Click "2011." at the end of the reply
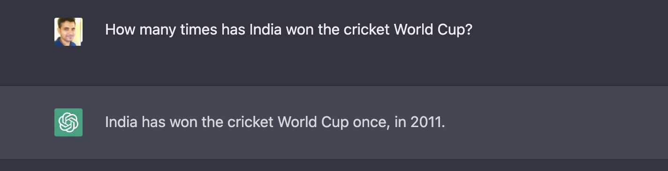This screenshot has width=668, height=171. [427, 122]
